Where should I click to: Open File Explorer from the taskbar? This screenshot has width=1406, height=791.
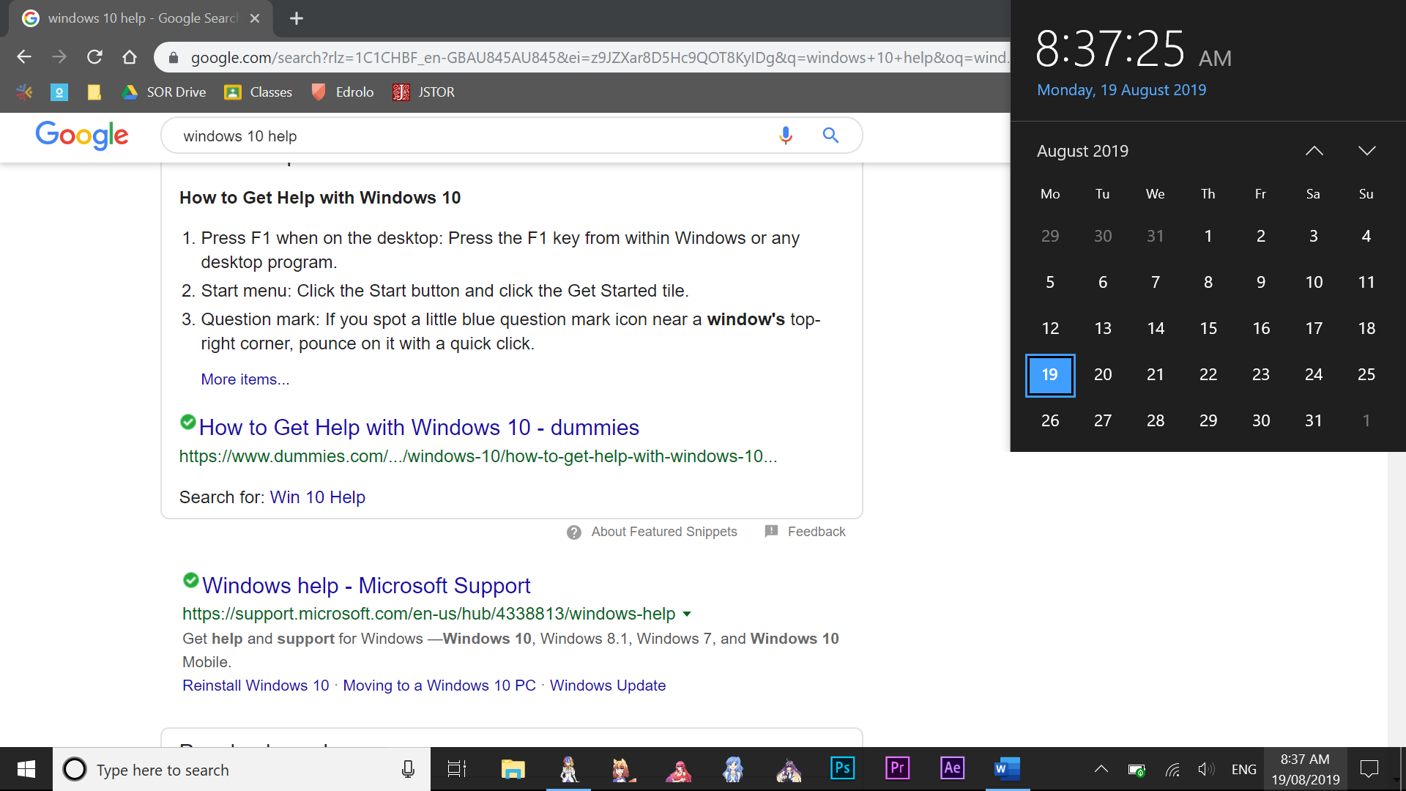513,769
